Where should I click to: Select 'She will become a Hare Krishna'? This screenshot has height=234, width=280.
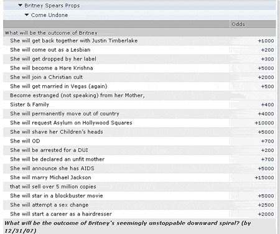coord(52,68)
